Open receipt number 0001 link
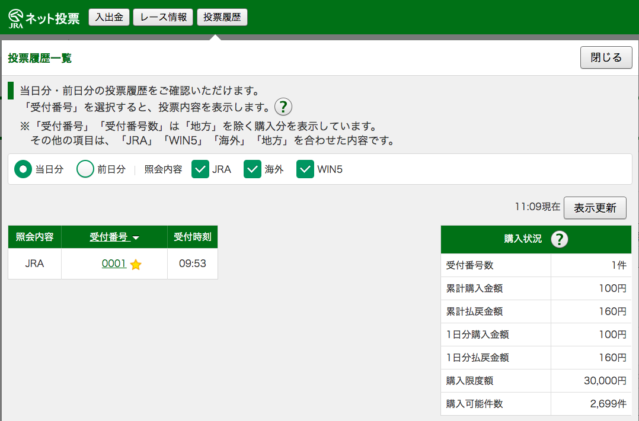The height and width of the screenshot is (421, 639). point(114,263)
